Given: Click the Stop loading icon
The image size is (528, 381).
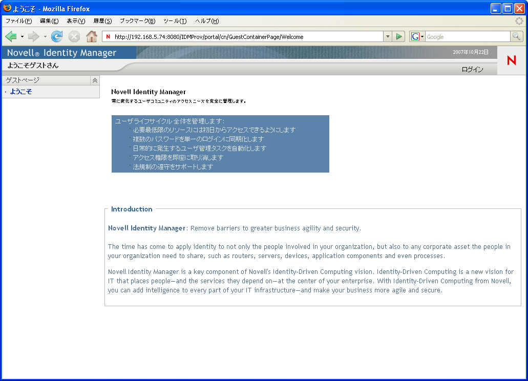Looking at the screenshot, I should pyautogui.click(x=74, y=36).
